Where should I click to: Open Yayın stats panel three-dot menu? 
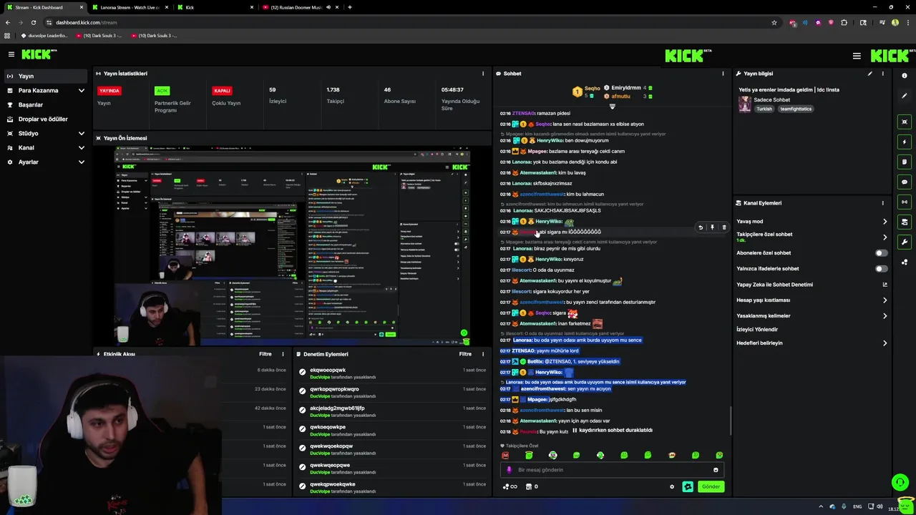pos(483,74)
